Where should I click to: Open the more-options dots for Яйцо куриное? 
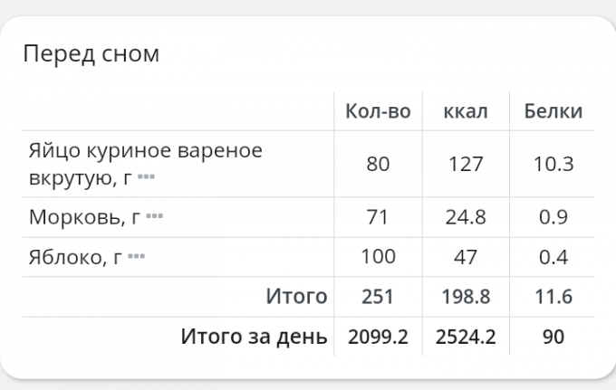146,178
